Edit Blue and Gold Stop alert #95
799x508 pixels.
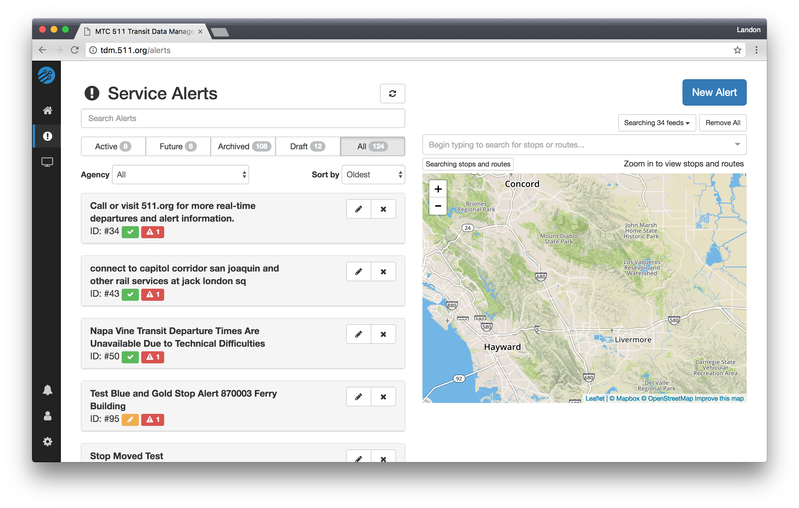[x=358, y=397]
